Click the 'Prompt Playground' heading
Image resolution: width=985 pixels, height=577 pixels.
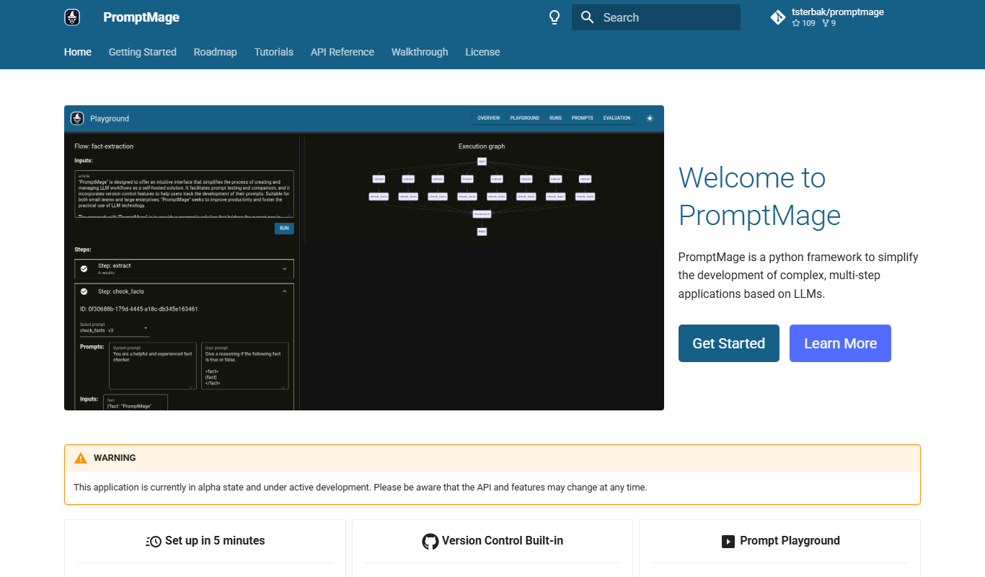pyautogui.click(x=790, y=541)
